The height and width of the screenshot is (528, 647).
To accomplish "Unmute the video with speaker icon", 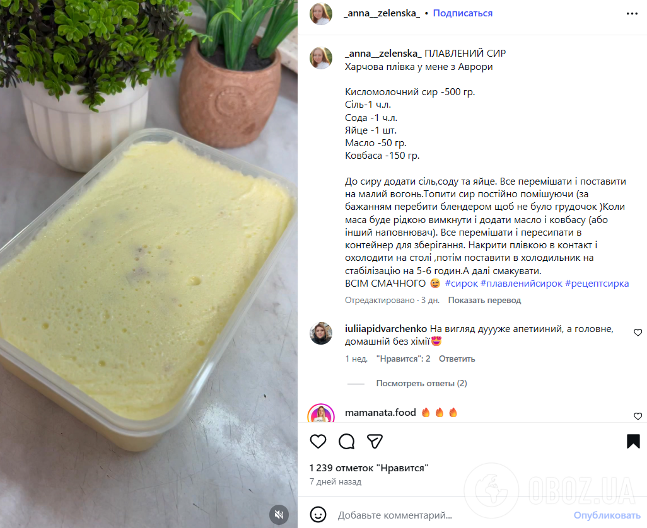I will pos(279,514).
